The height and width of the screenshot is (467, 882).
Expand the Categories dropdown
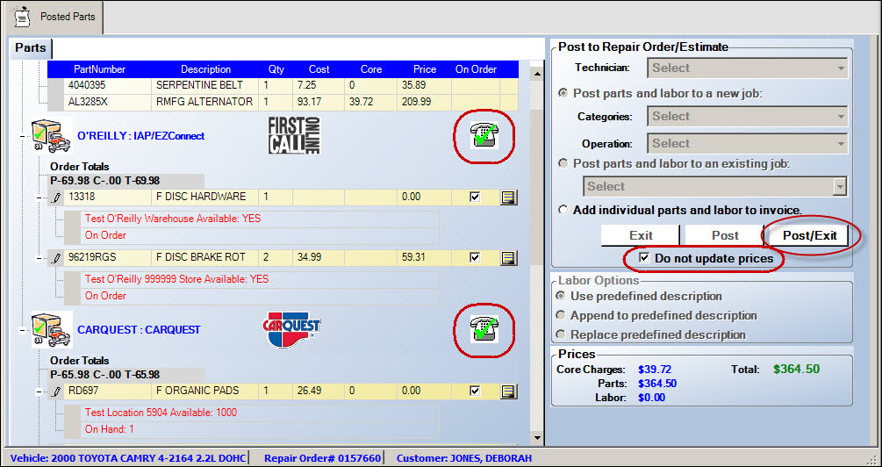[x=747, y=117]
